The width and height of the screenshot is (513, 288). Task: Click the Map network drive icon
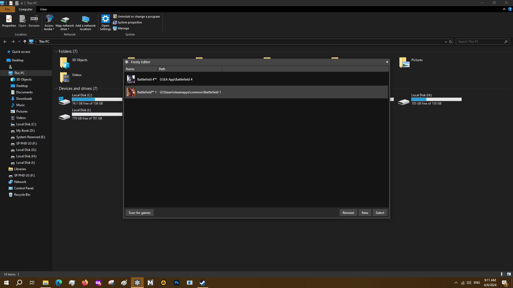pos(65,19)
